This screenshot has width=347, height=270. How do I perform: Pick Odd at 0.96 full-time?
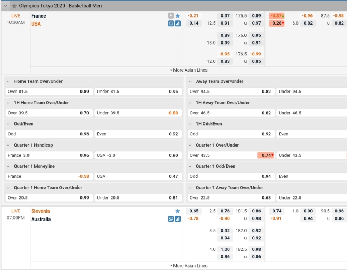point(49,134)
